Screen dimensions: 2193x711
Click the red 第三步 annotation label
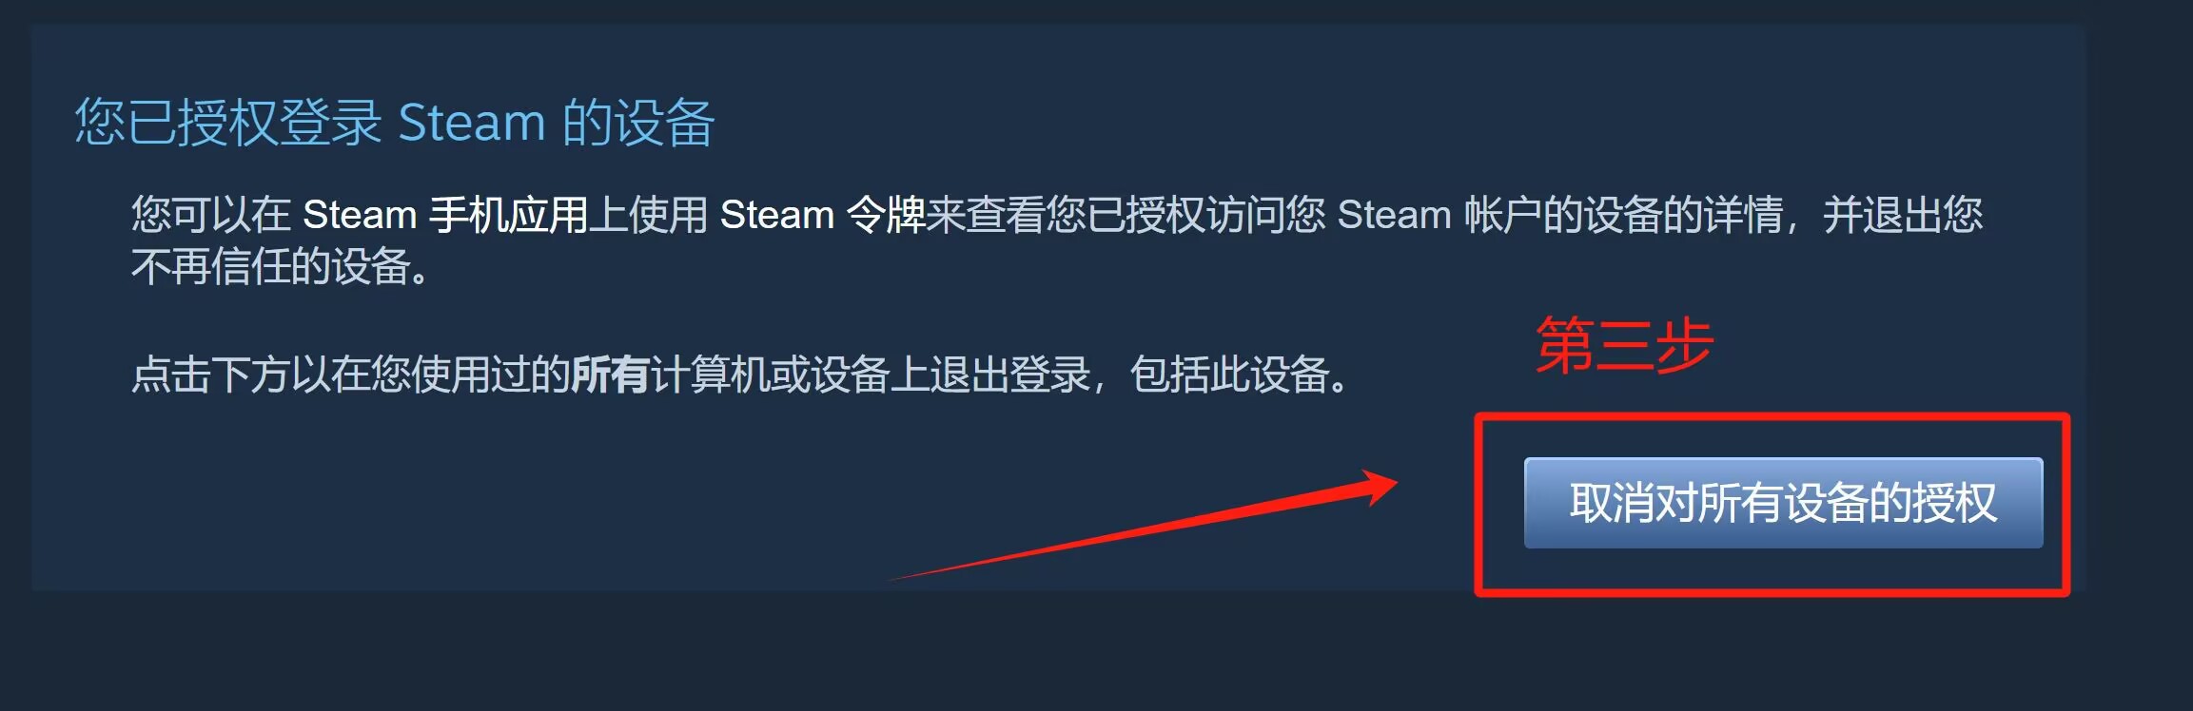pos(1624,345)
